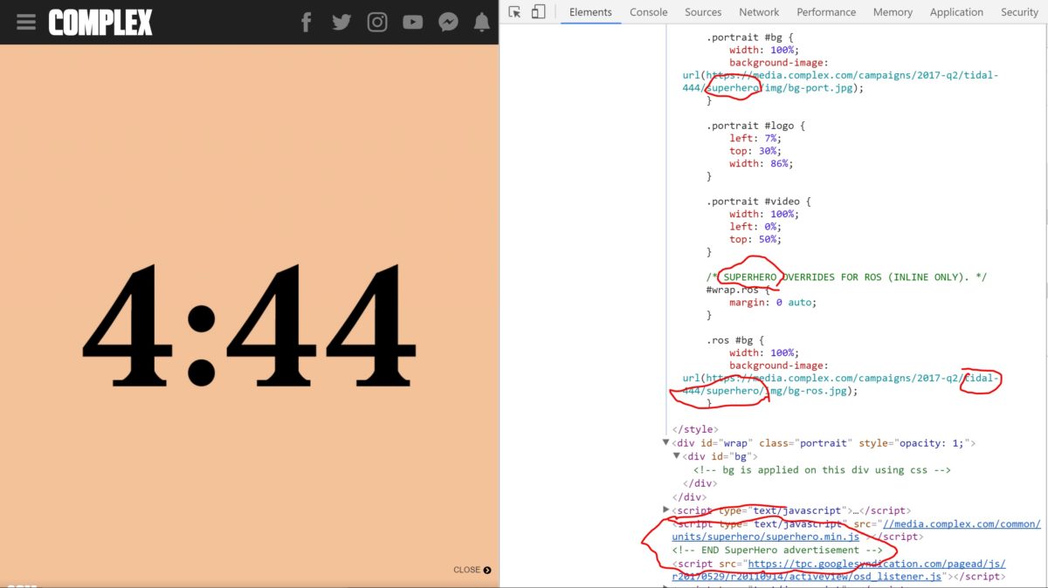Open the hamburger menu on Complex
This screenshot has width=1048, height=588.
click(x=26, y=23)
